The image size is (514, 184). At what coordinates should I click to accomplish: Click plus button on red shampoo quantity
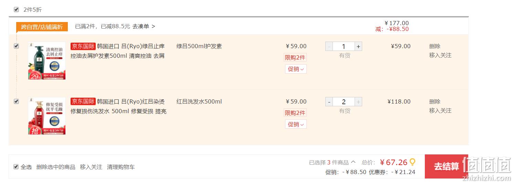coord(358,102)
